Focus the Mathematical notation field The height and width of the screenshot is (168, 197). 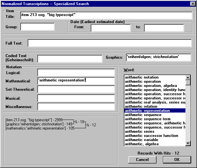(x=76, y=81)
